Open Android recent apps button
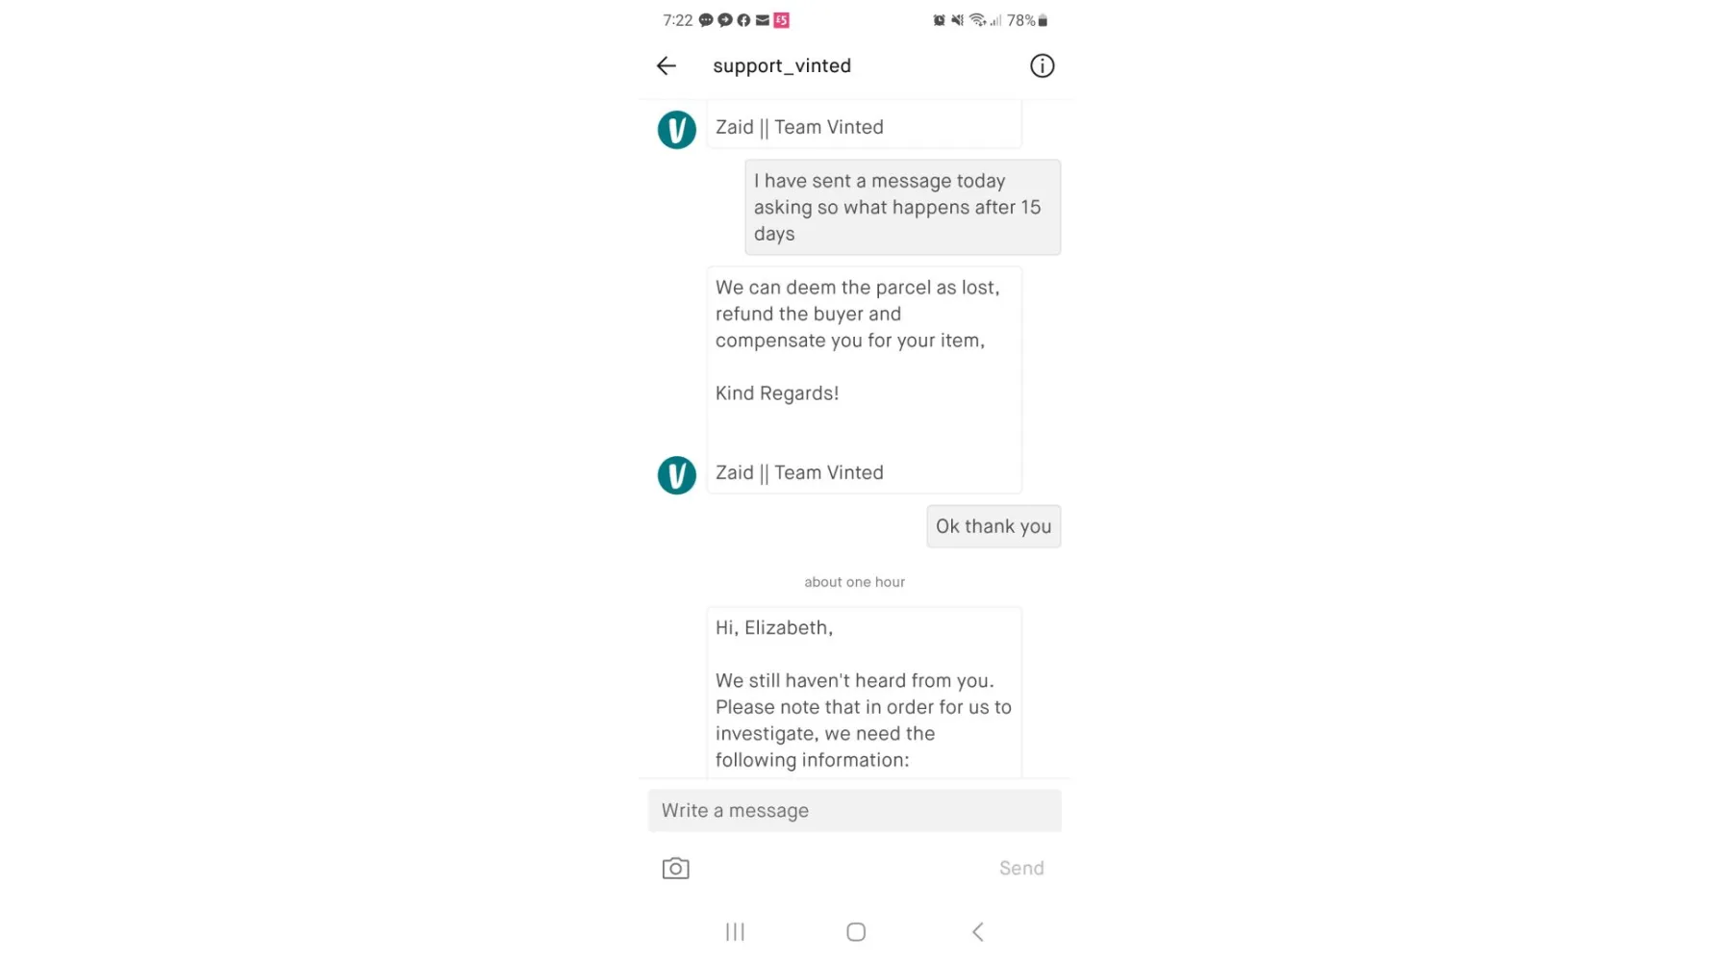This screenshot has height=962, width=1710. tap(735, 931)
